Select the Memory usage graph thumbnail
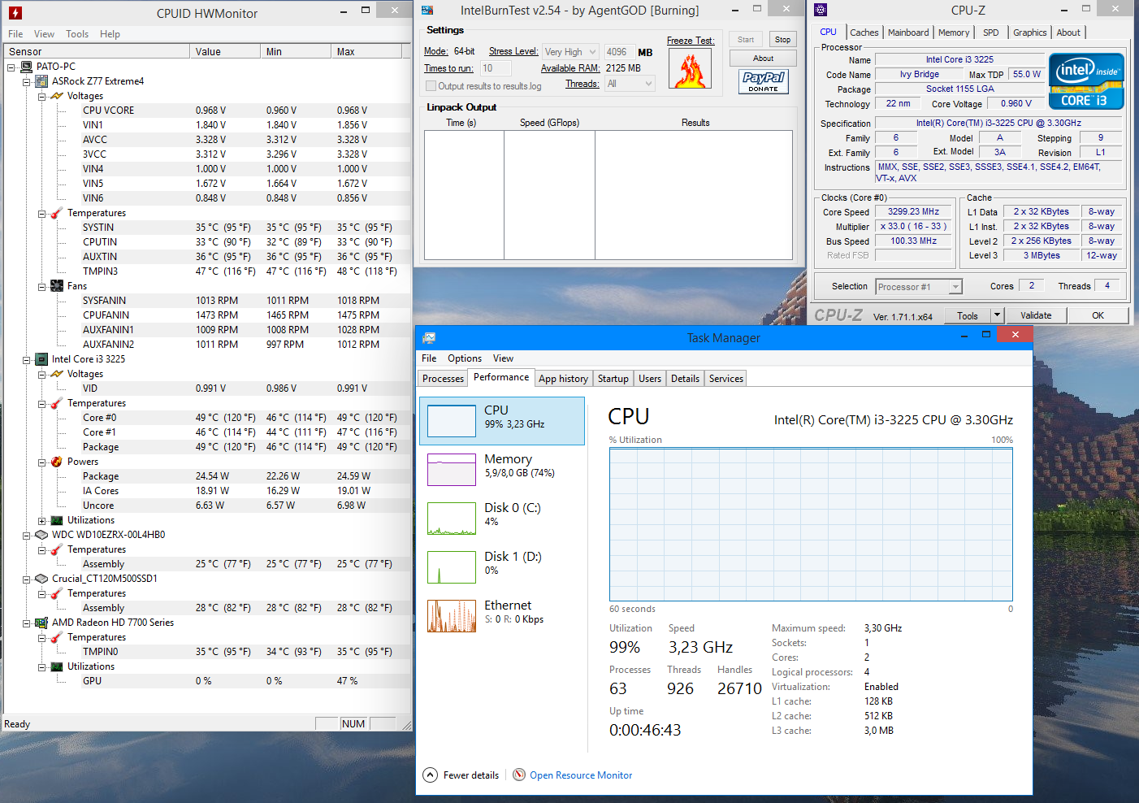Screen dimensions: 1139x803 point(451,470)
